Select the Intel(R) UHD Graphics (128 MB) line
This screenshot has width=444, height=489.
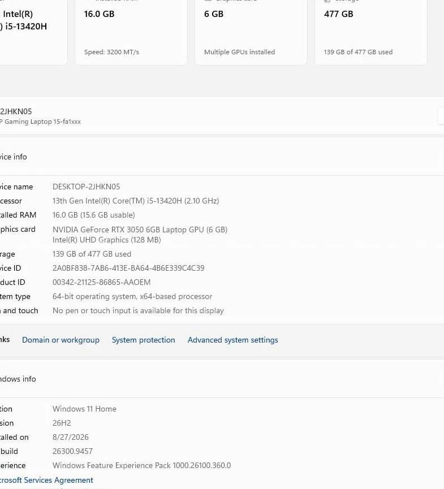pos(107,240)
